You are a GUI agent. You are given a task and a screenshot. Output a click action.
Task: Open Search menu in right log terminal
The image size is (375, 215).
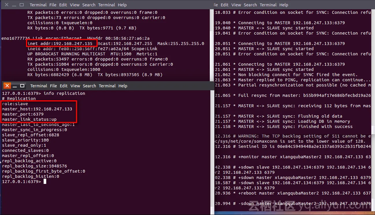250,5
